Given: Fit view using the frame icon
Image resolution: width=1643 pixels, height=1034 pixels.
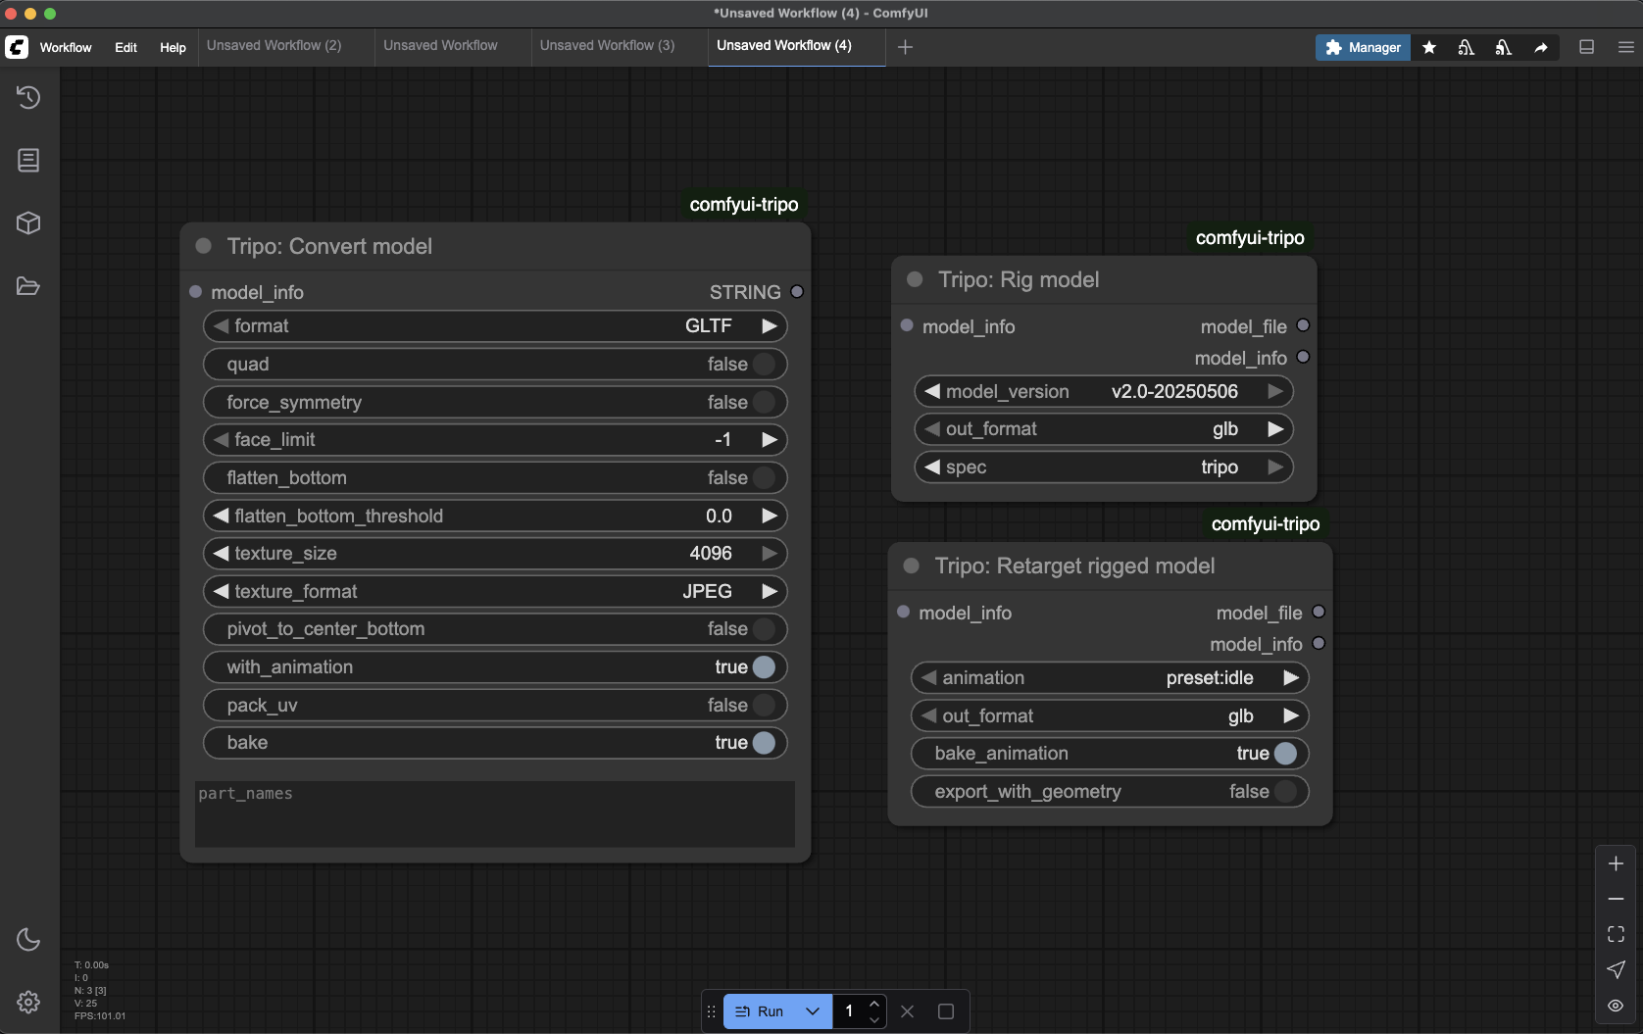Looking at the screenshot, I should (1617, 934).
